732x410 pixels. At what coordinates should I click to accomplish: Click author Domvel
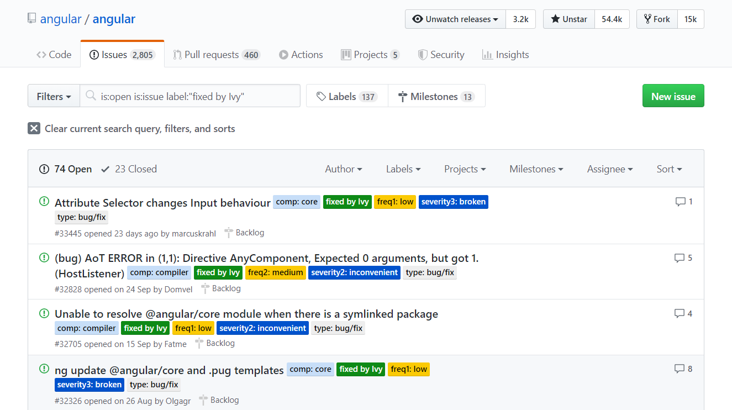point(178,289)
